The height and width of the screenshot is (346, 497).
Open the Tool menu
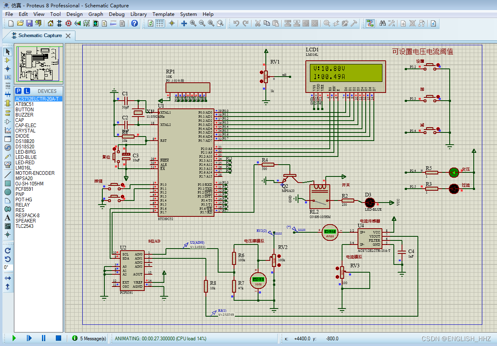pos(55,14)
